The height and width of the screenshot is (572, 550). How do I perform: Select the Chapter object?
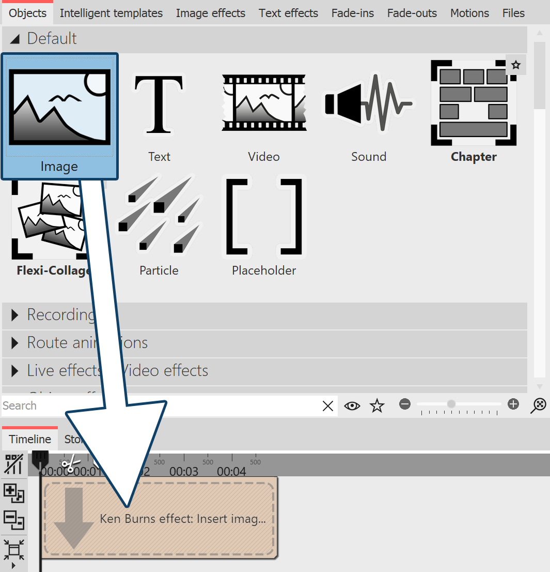[474, 111]
